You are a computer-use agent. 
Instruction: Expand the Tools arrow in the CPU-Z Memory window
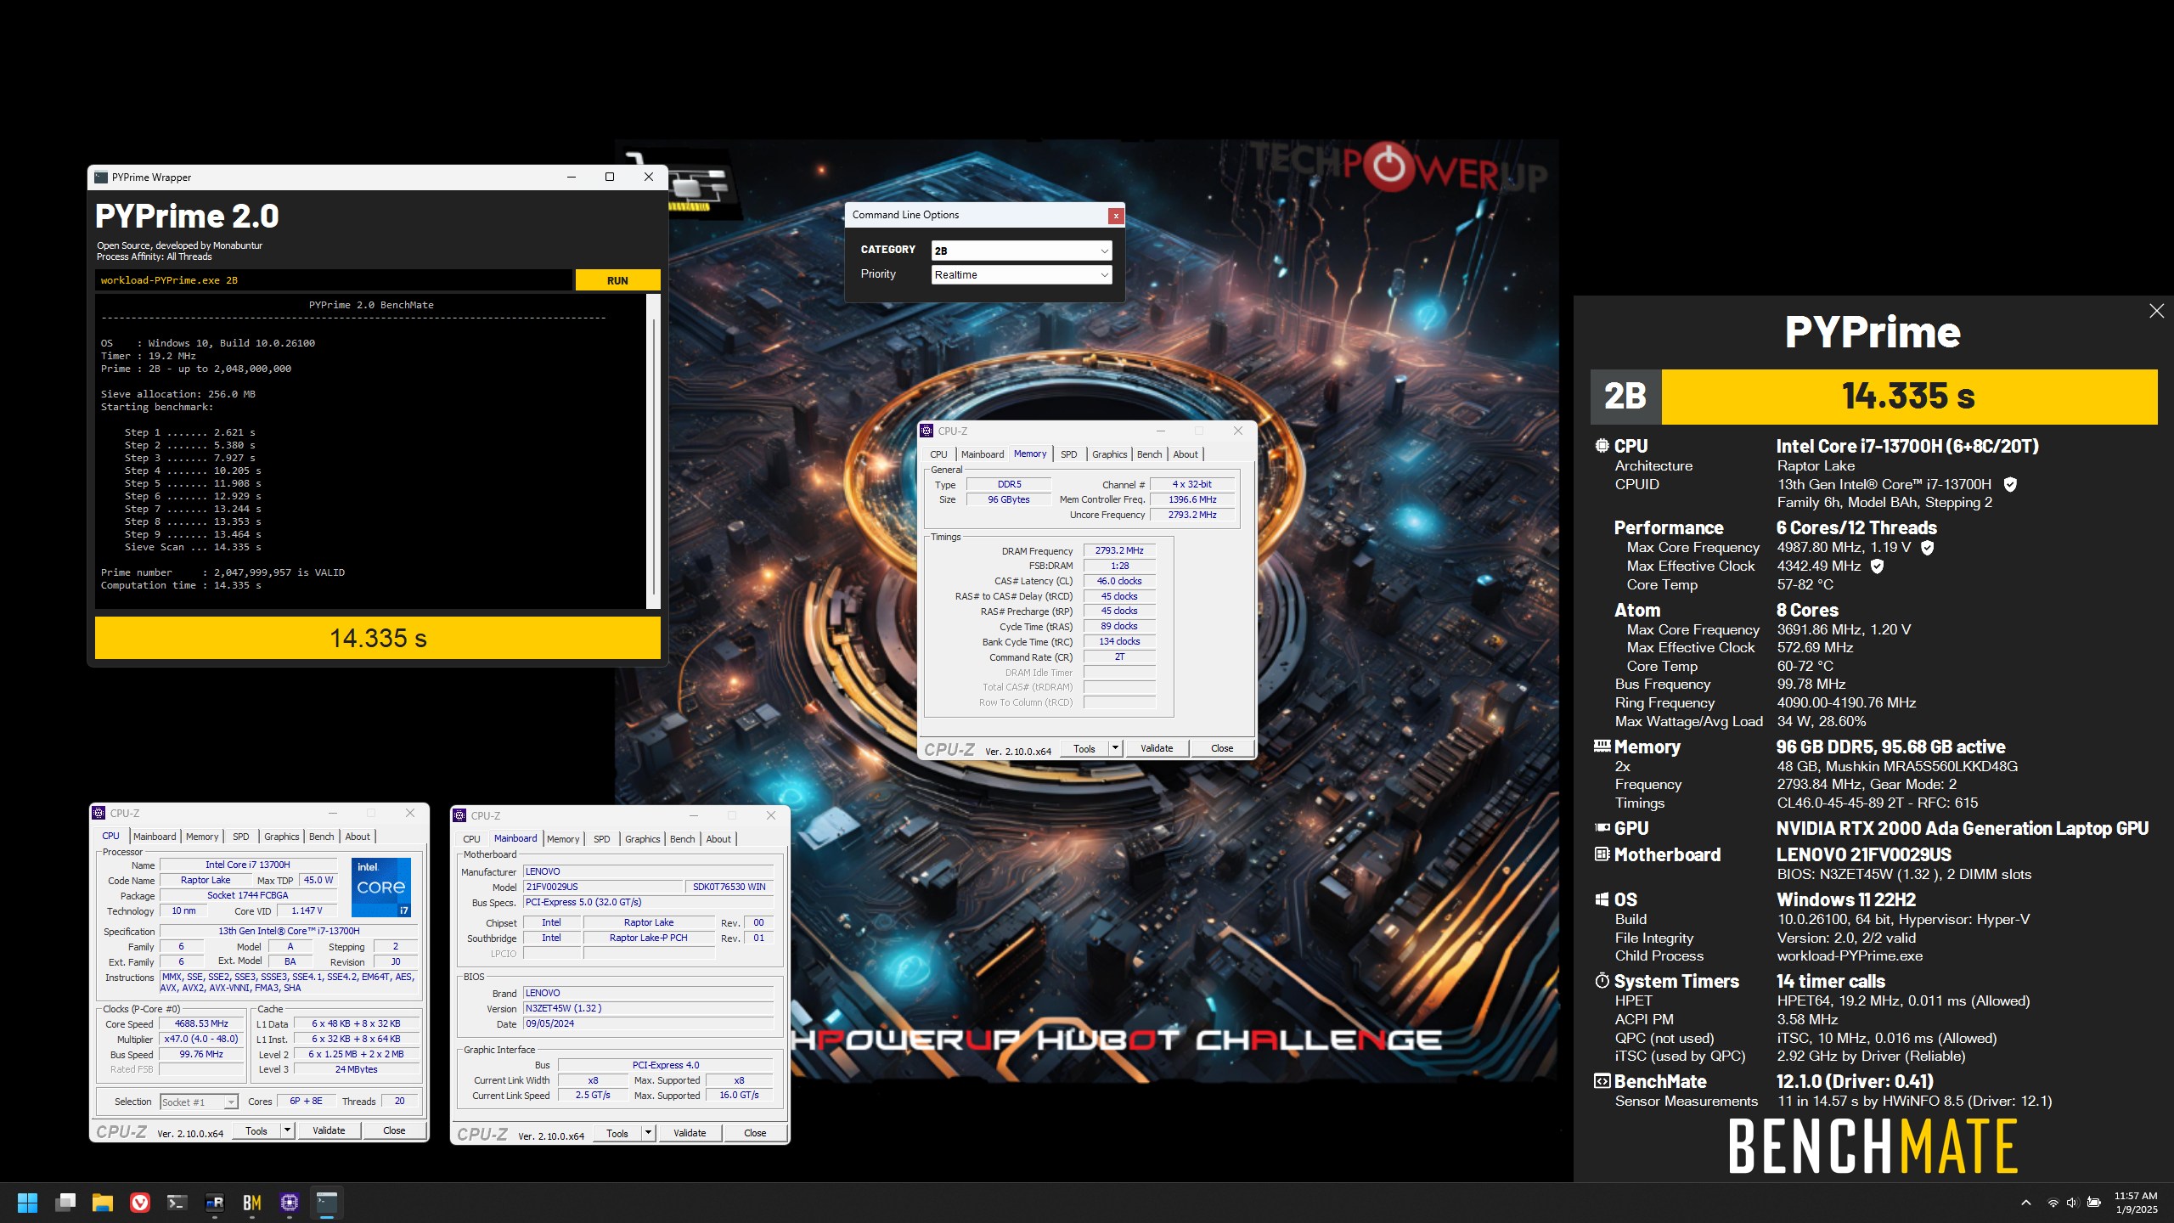pos(1115,748)
